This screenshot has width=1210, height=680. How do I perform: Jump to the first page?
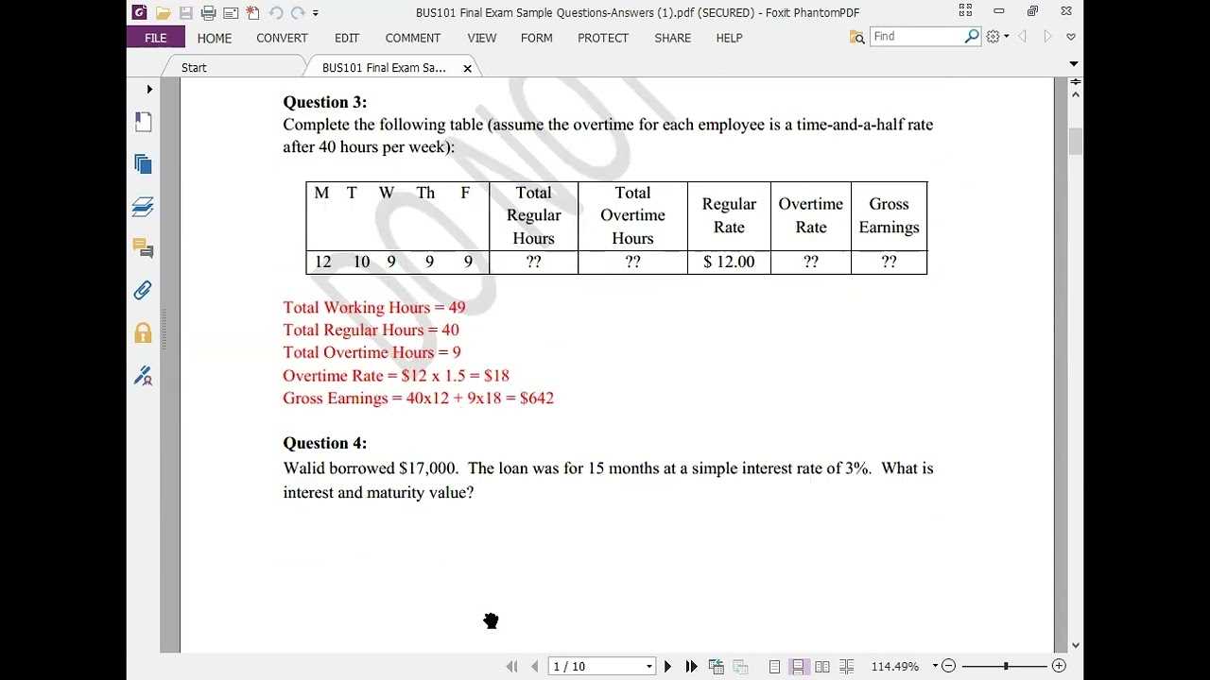tap(512, 666)
